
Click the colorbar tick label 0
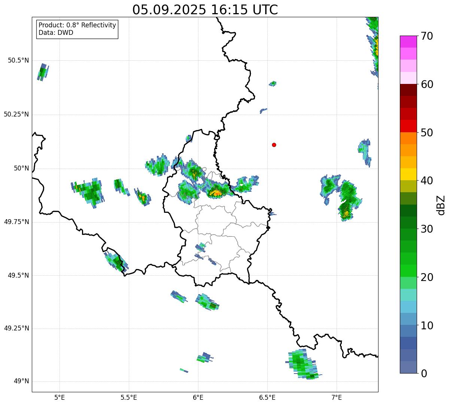424,374
